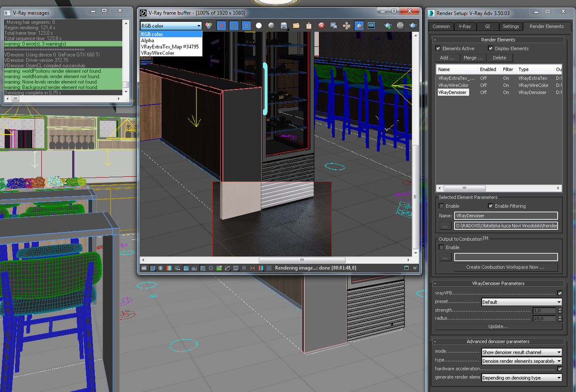The width and height of the screenshot is (576, 392).
Task: Toggle the blue channel B button
Action: pyautogui.click(x=247, y=26)
